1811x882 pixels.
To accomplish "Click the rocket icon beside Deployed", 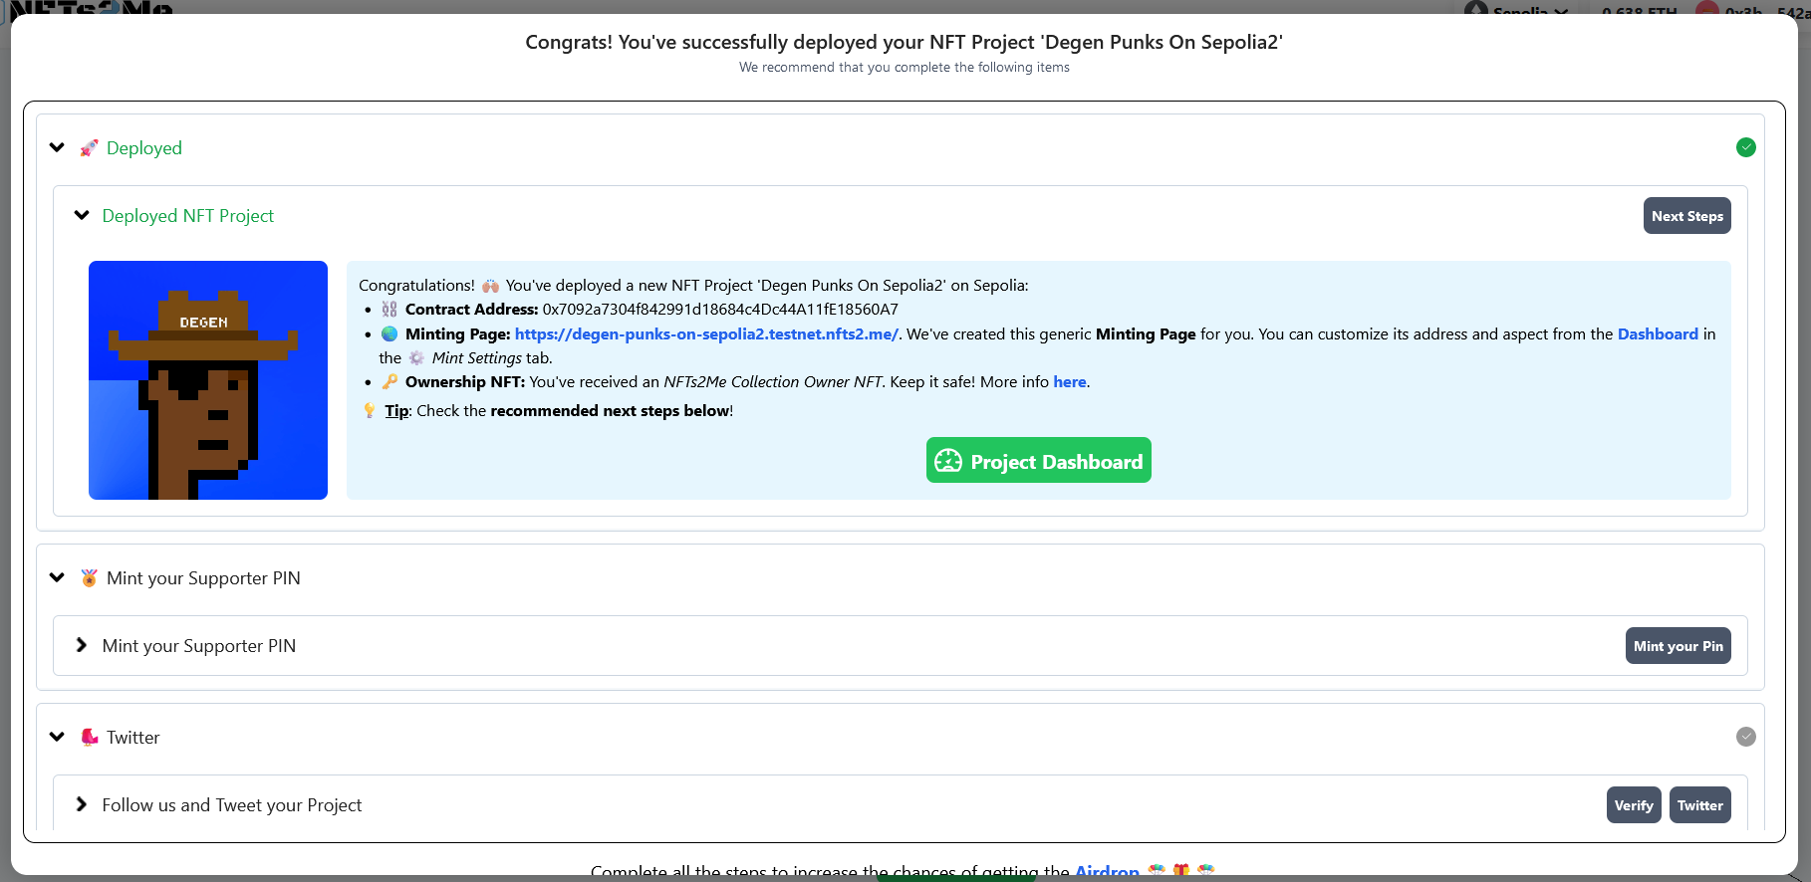I will click(89, 148).
